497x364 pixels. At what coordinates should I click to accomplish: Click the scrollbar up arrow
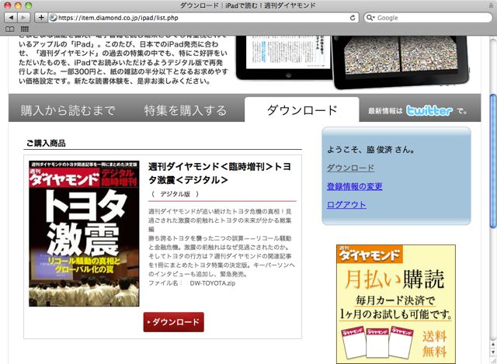pyautogui.click(x=493, y=345)
